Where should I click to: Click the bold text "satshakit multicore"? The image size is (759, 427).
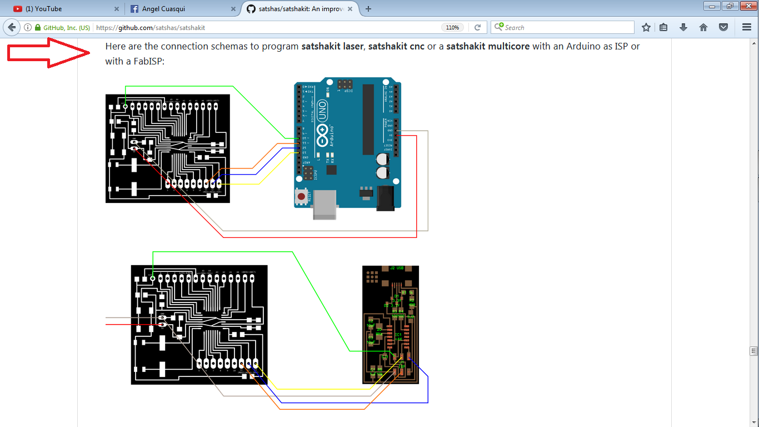point(488,46)
